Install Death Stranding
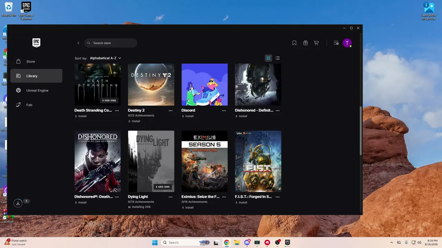 click(80, 116)
